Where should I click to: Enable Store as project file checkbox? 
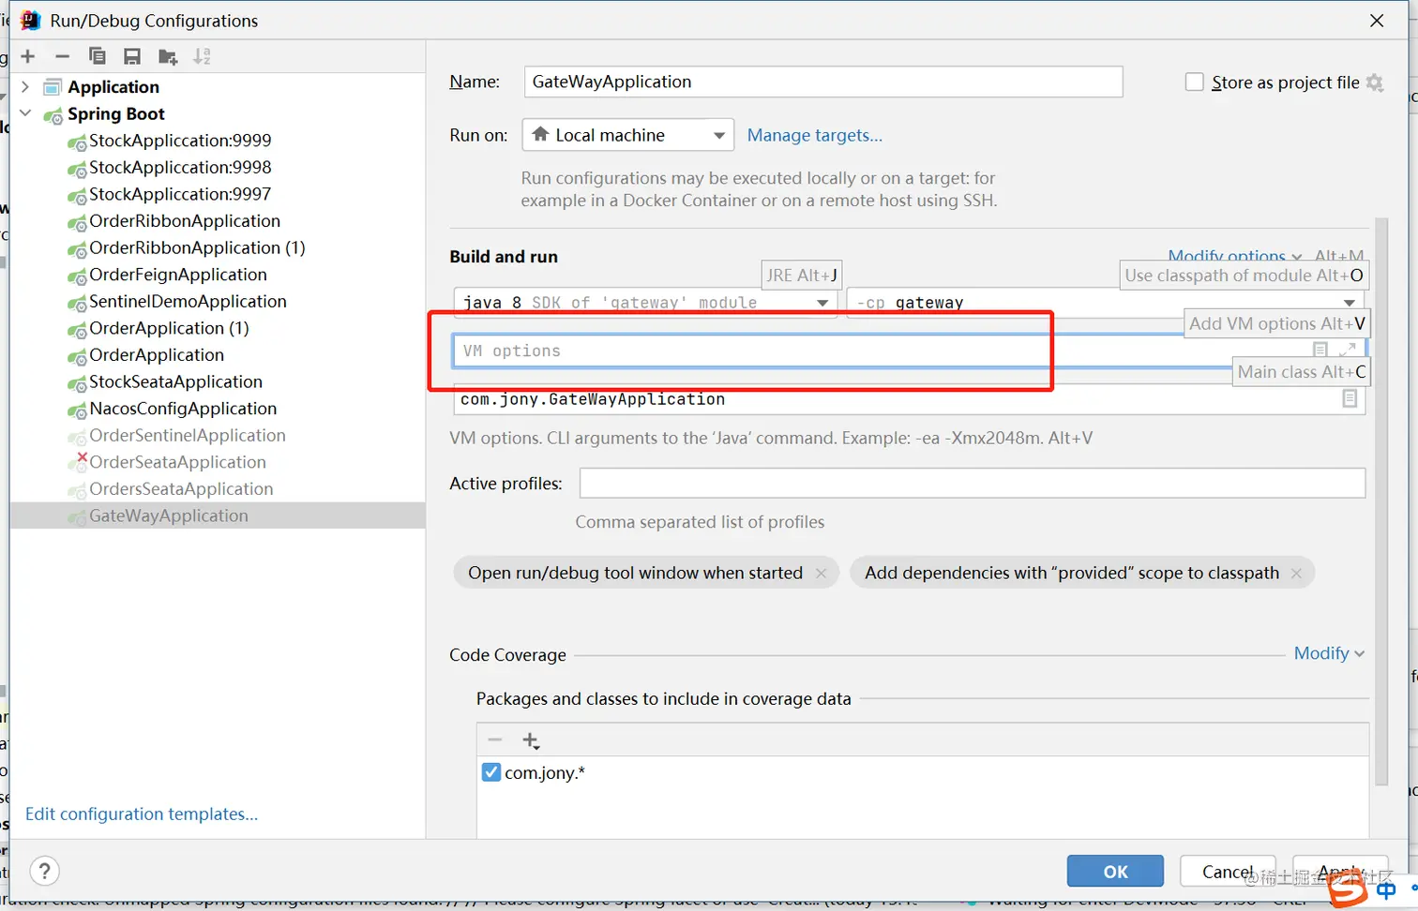tap(1195, 82)
